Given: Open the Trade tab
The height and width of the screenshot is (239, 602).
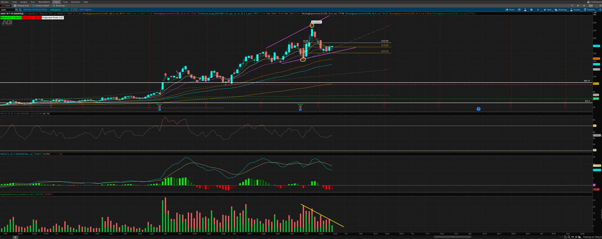Looking at the screenshot, I should point(15,2).
